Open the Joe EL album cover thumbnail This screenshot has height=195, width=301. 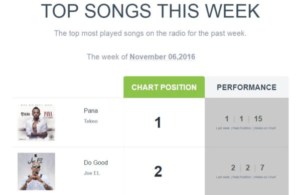[36, 171]
